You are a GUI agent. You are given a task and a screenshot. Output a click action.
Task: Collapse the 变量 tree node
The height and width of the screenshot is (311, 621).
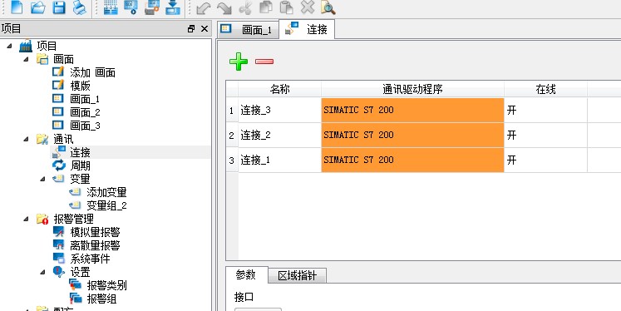(42, 179)
